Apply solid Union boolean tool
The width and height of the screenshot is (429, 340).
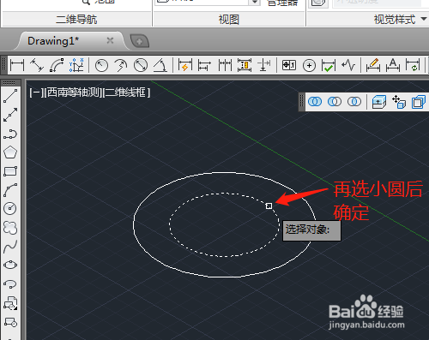point(315,102)
